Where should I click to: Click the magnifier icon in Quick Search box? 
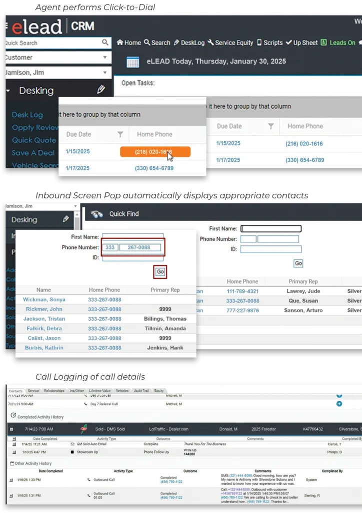pyautogui.click(x=105, y=42)
